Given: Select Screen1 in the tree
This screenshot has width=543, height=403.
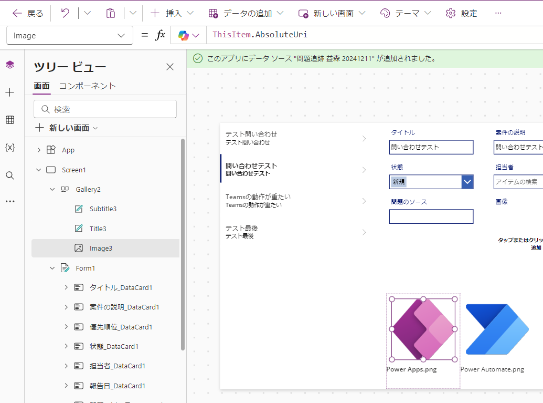Looking at the screenshot, I should click(x=74, y=170).
